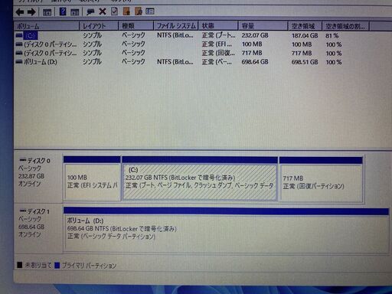Sort by the 容量 column header

tap(263, 26)
